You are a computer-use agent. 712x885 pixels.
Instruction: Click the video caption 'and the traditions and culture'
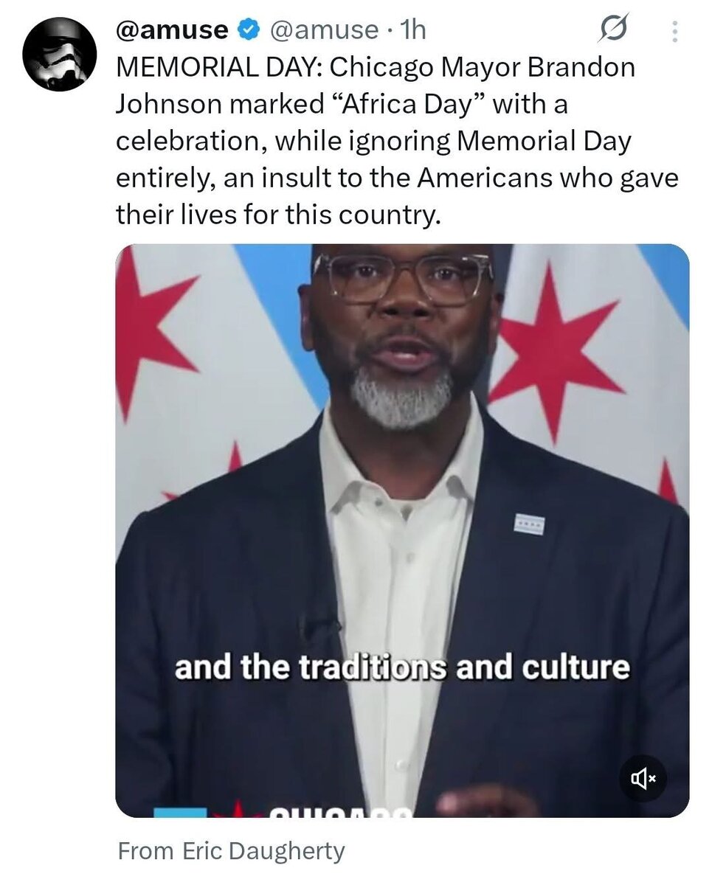pyautogui.click(x=402, y=667)
